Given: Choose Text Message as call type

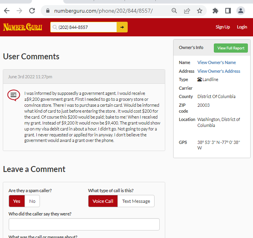Looking at the screenshot, I should (136, 201).
